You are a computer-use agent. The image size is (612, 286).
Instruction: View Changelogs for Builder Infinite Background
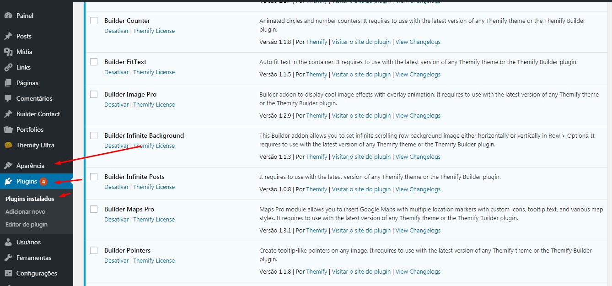pos(418,157)
